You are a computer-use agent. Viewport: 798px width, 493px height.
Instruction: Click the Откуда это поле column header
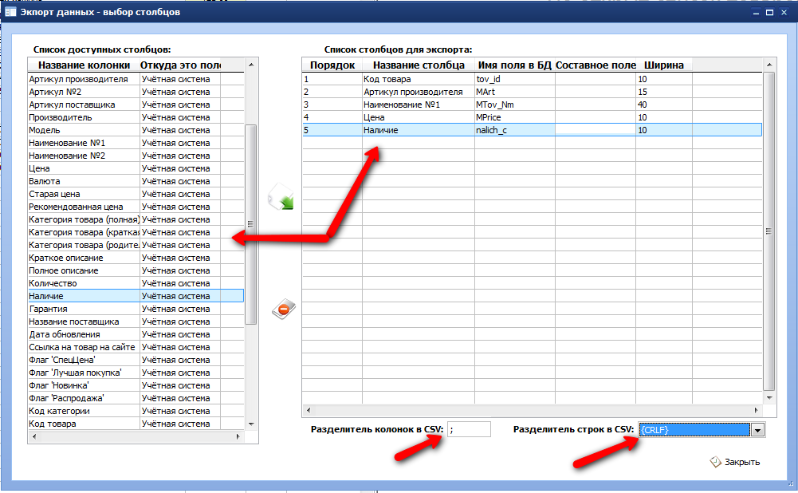pos(180,65)
